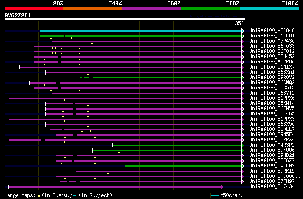Click the green arrowhead of the UniRef100_Q01EA9 row
This screenshot has height=199, width=303.
tap(243, 166)
